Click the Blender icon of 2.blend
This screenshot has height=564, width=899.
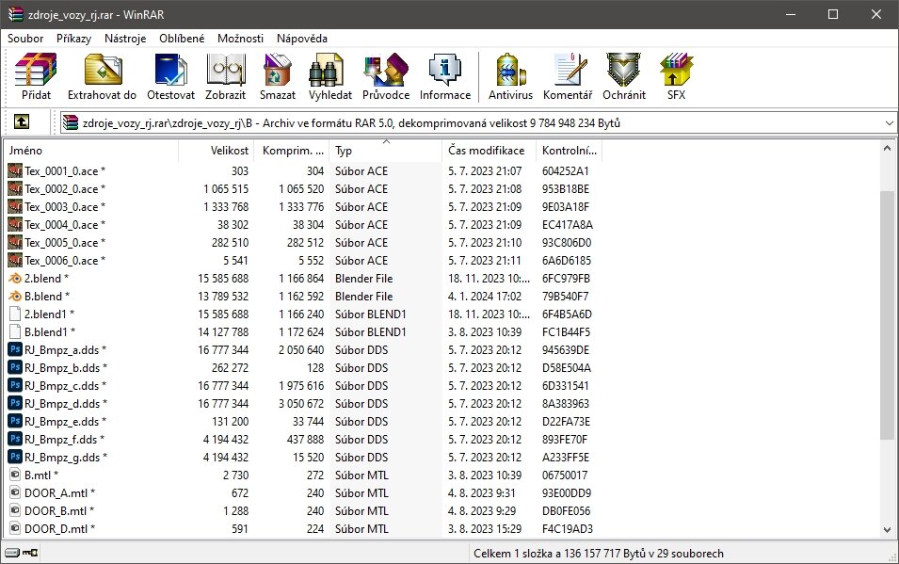(x=15, y=279)
